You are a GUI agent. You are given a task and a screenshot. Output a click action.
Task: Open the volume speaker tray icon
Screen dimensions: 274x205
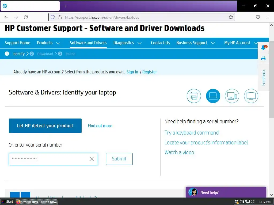tap(253, 202)
